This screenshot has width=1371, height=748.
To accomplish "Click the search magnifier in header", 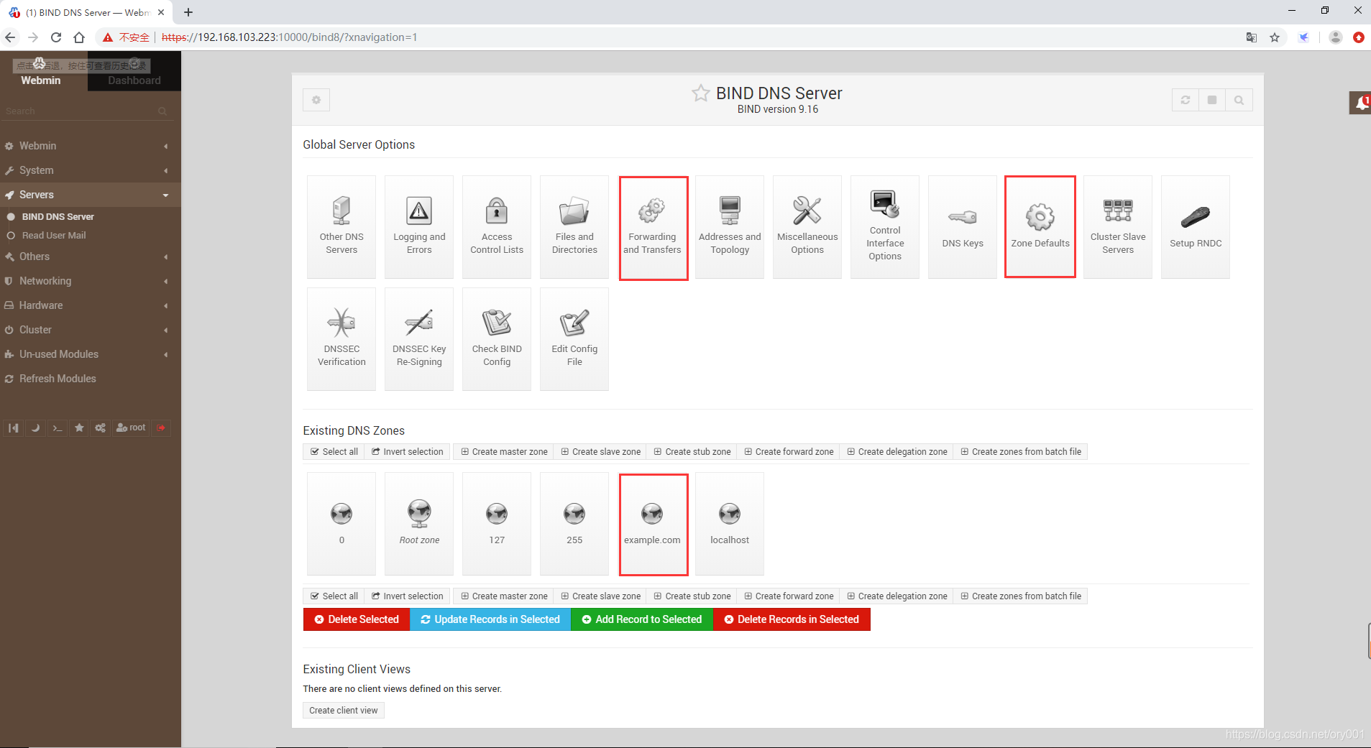I will [x=1239, y=100].
